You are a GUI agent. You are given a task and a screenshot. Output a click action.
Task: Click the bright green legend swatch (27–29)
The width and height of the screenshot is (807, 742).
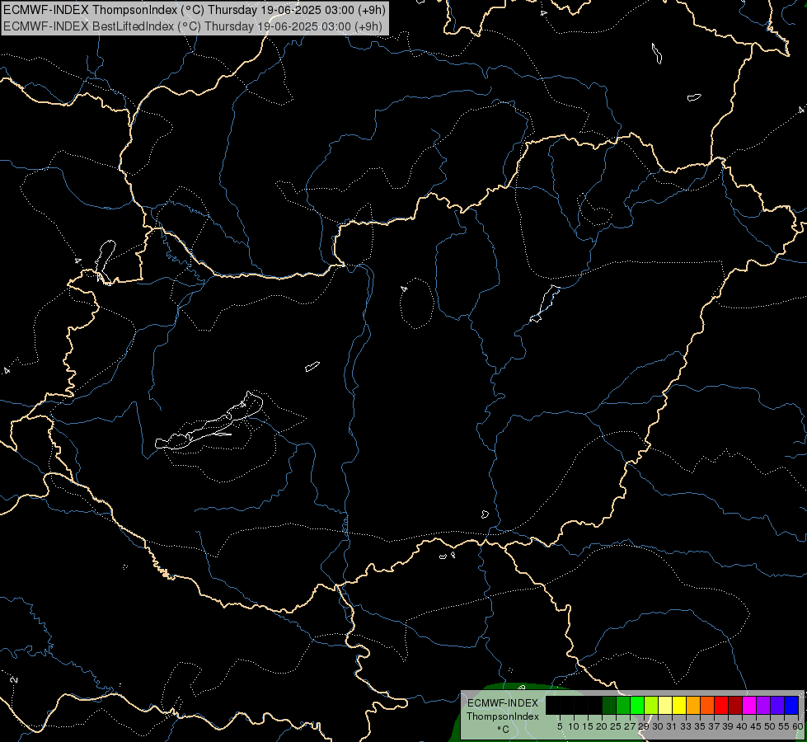tap(637, 706)
